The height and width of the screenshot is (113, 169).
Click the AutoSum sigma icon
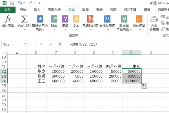(x=24, y=19)
